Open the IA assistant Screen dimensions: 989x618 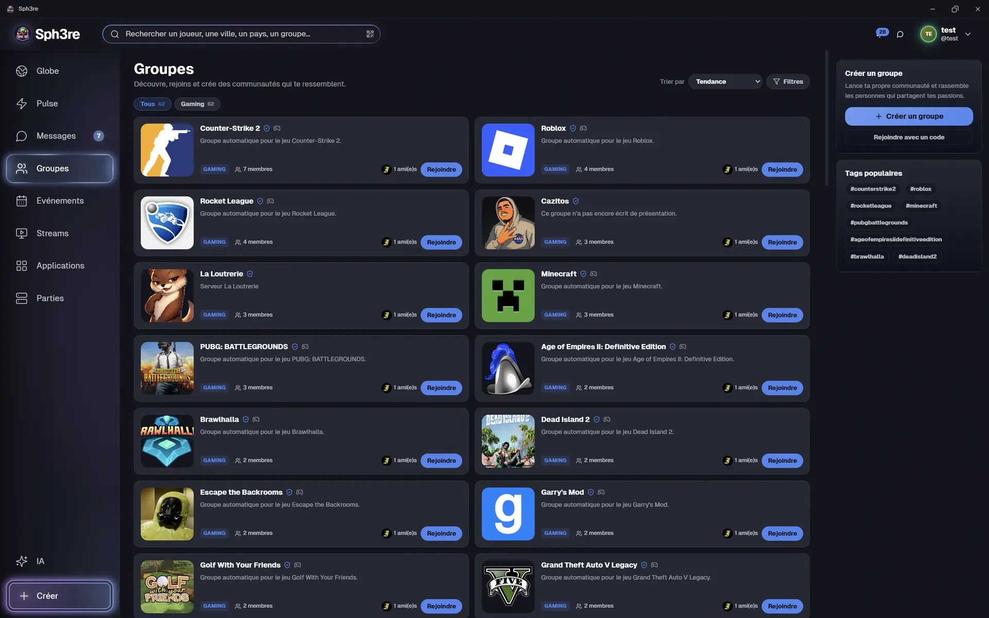coord(59,561)
